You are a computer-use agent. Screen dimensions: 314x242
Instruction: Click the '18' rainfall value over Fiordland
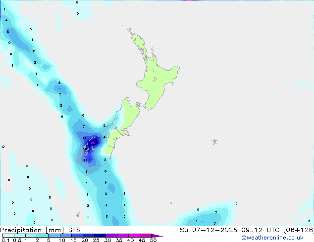click(85, 149)
